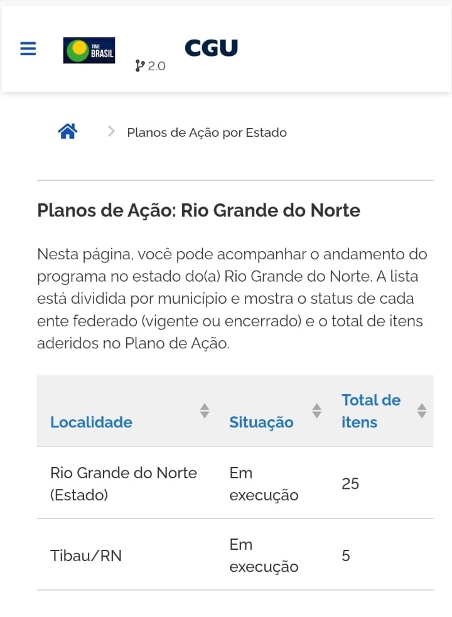Click the breadcrumb chevron separator
The image size is (452, 617).
(112, 131)
